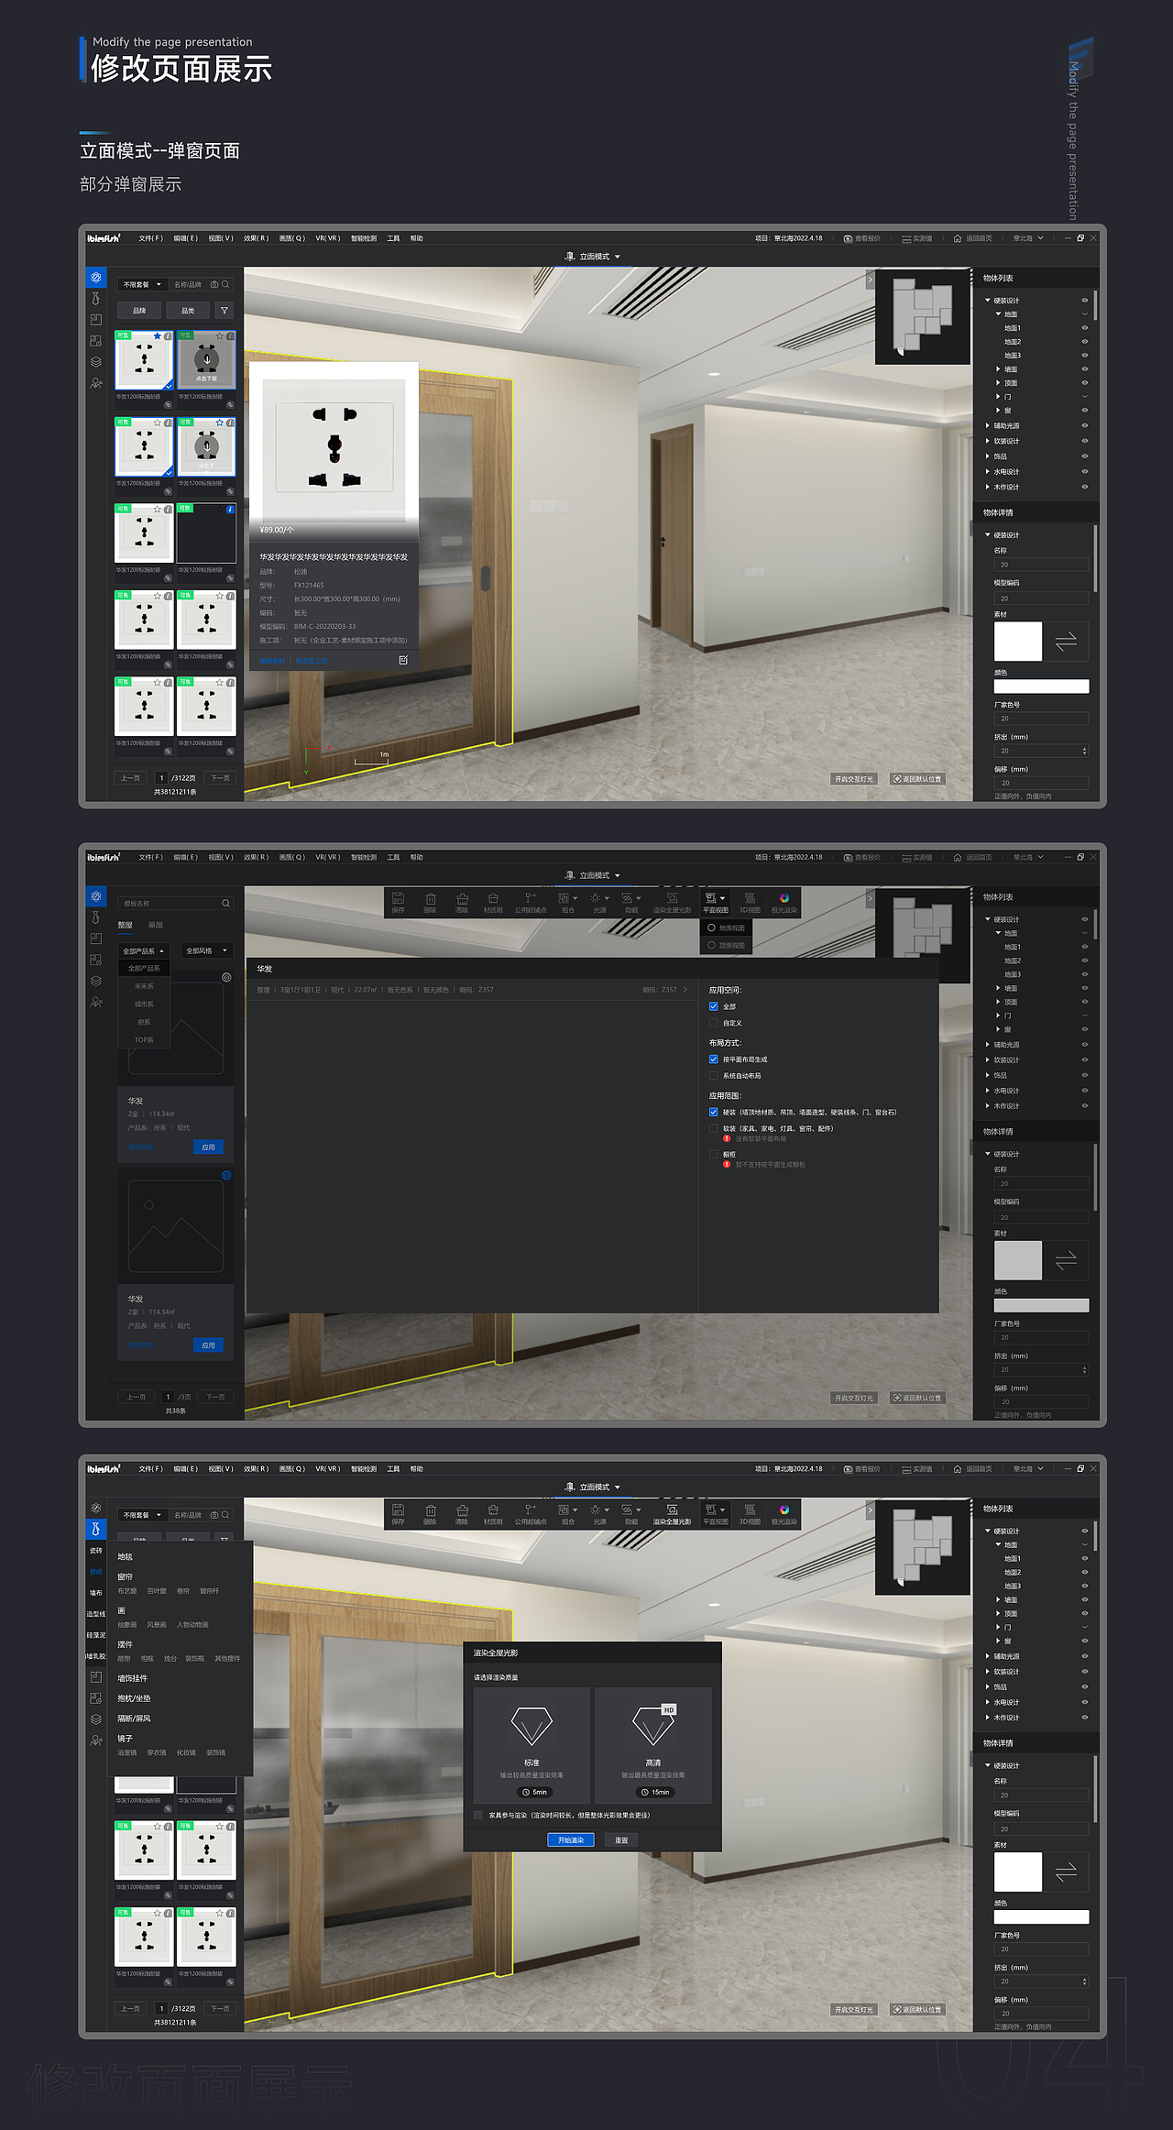This screenshot has width=1173, height=2130.
Task: Click the gray 颜色 swatch in the template-dialog window
Action: [x=1041, y=1305]
